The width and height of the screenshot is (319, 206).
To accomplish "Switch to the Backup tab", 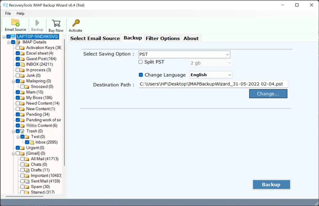I will [x=133, y=38].
